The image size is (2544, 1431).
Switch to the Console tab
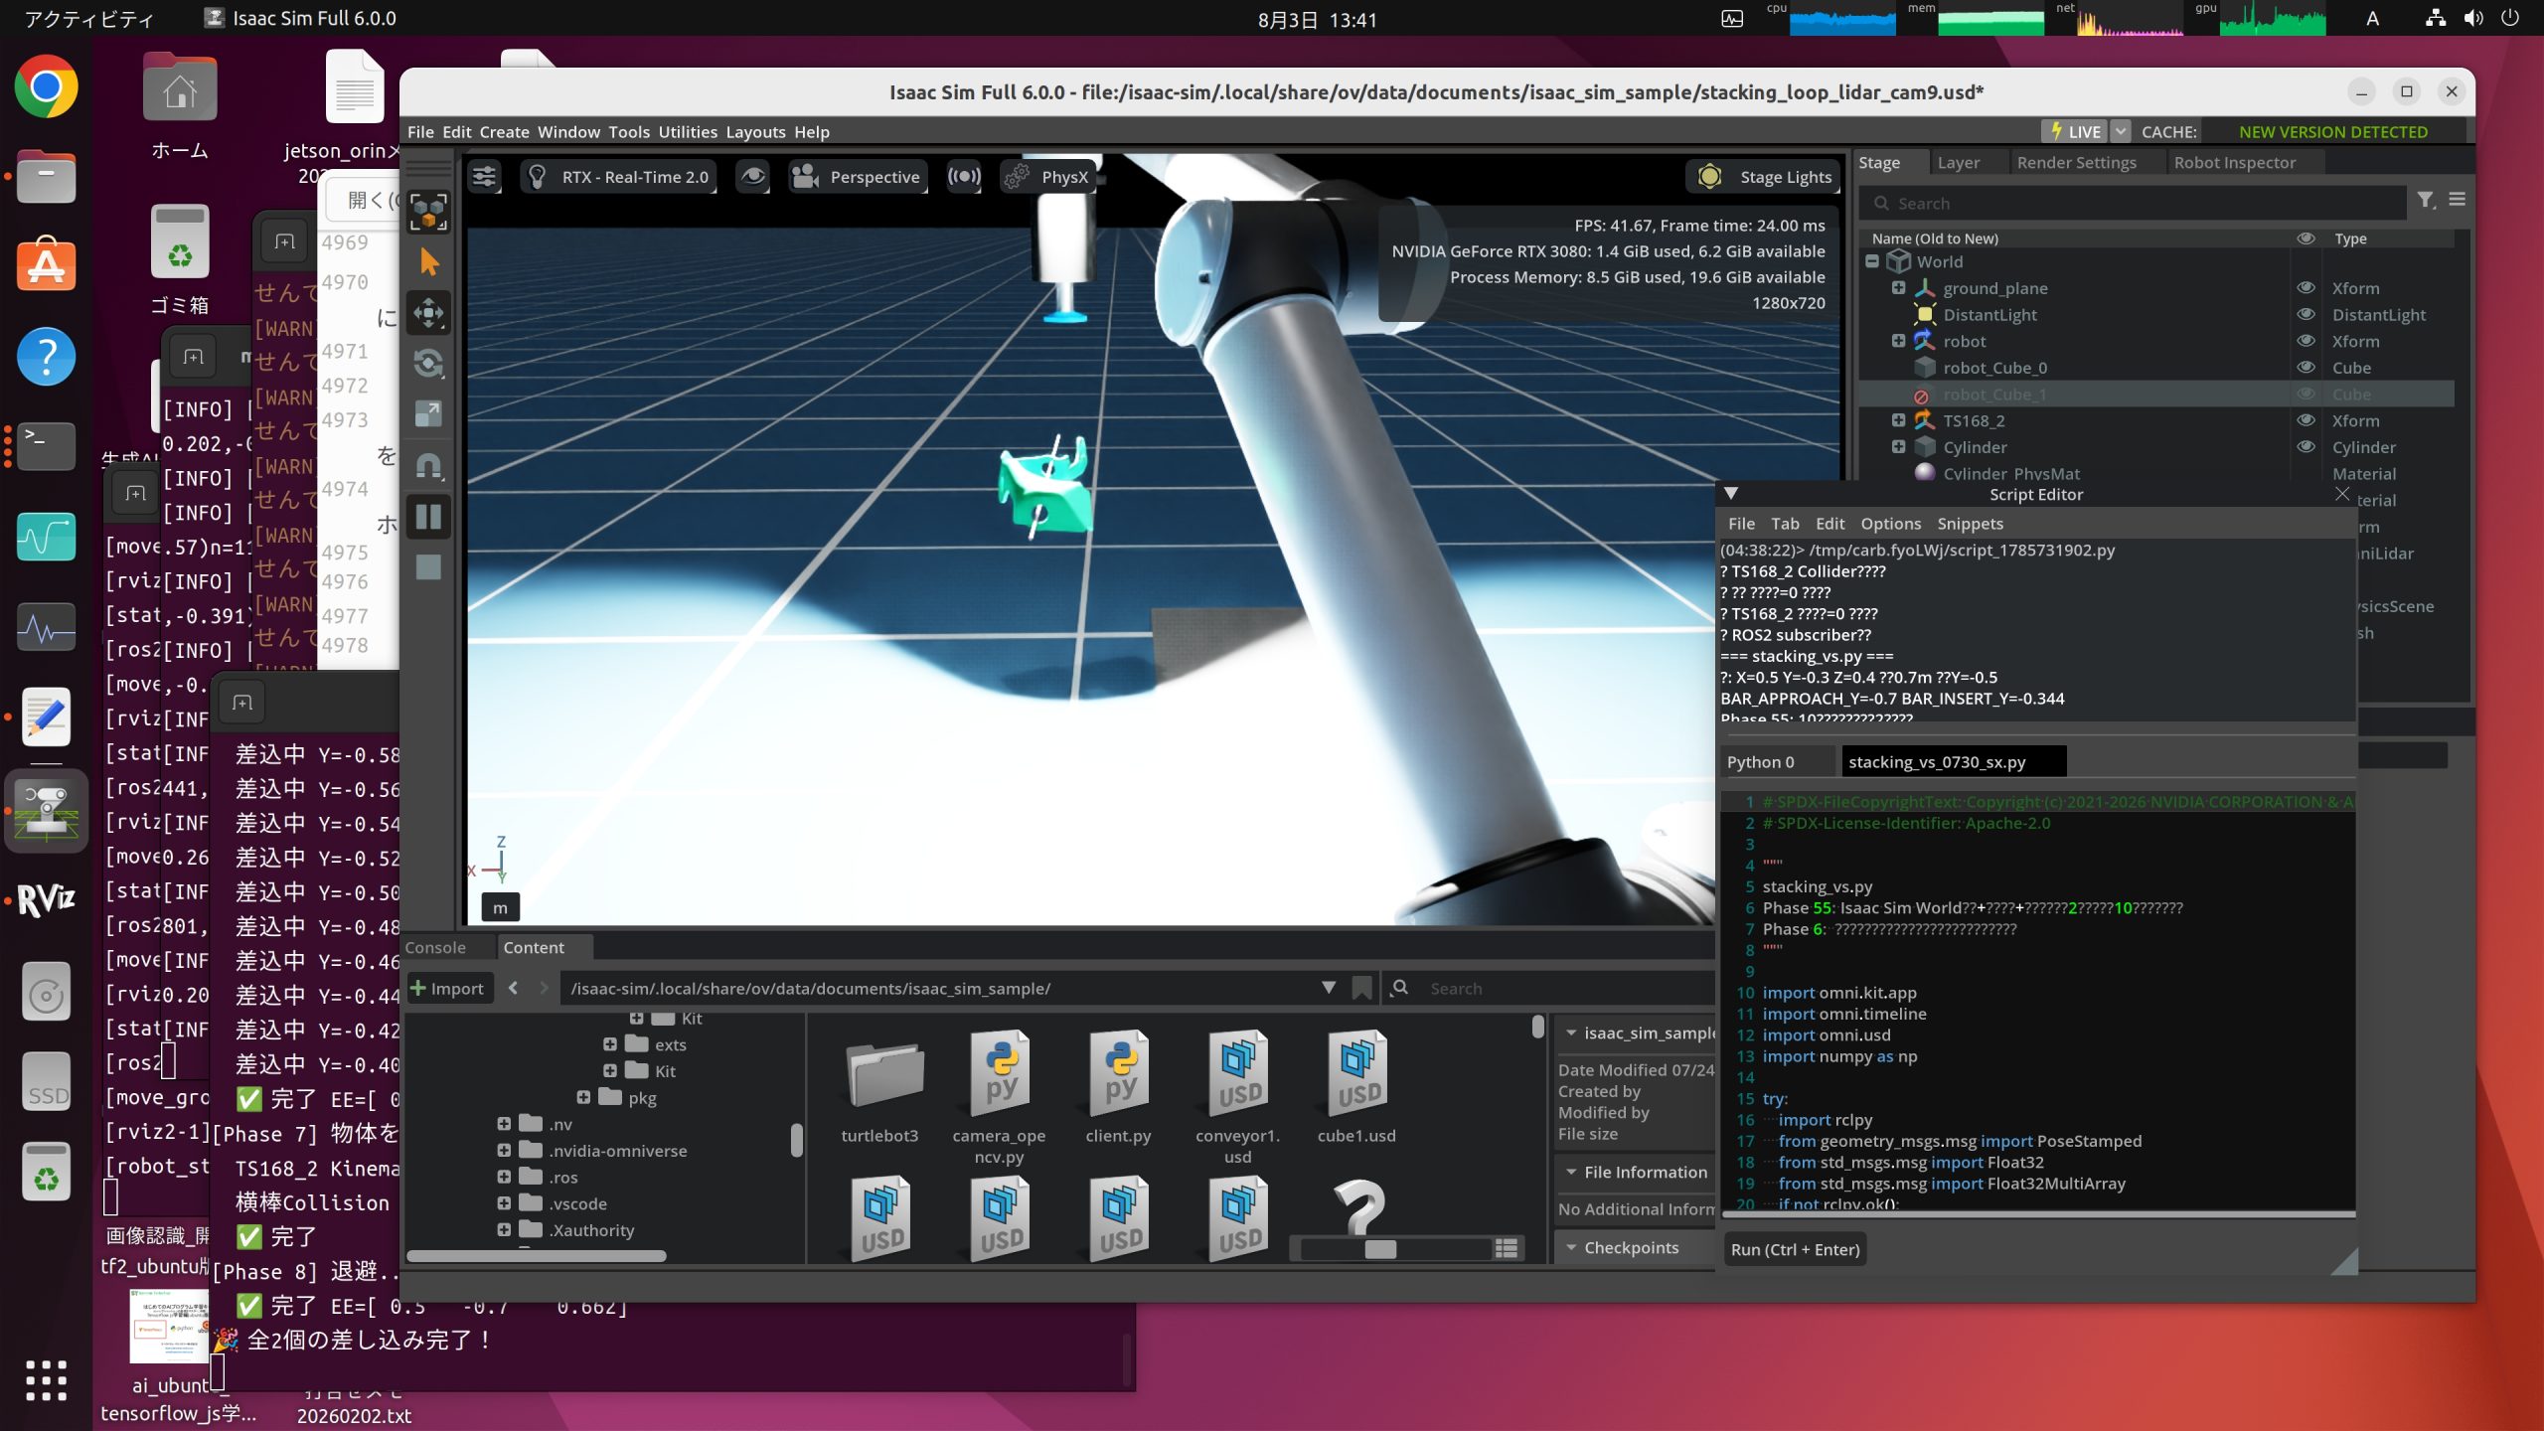435,948
